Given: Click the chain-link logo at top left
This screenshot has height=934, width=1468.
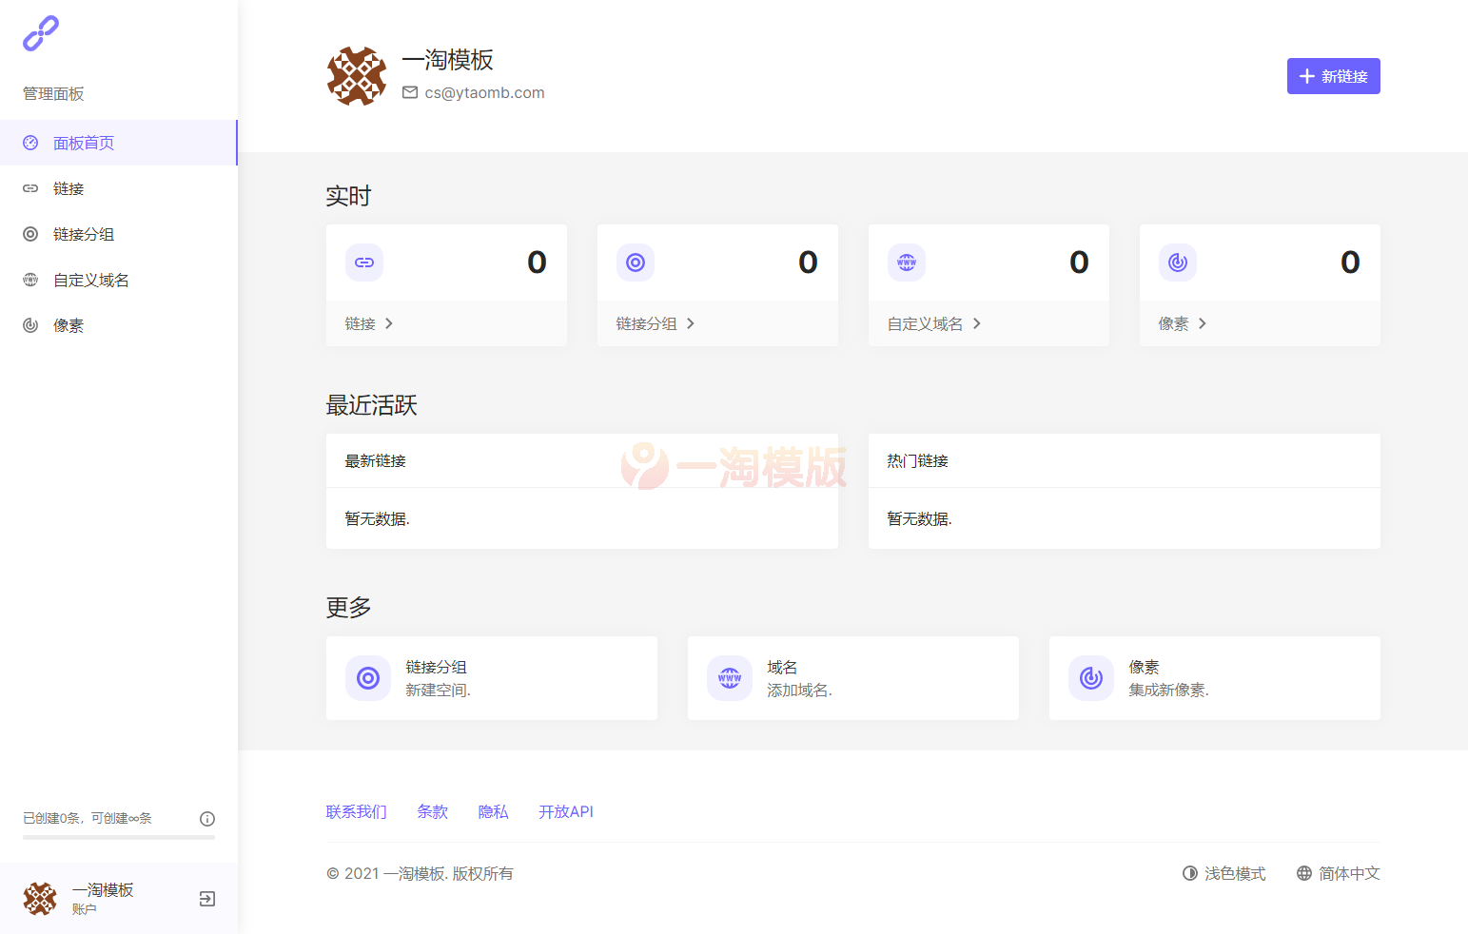Looking at the screenshot, I should click(x=40, y=33).
